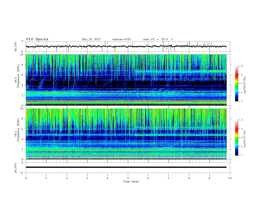
Task: Click the "2" tick on the Time axis
Action: tap(67, 178)
